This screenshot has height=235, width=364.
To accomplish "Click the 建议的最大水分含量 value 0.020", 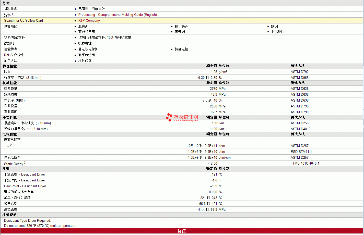I will pos(213,192).
